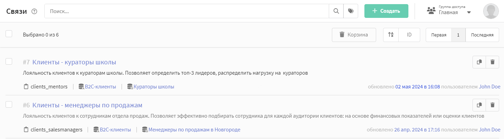Image resolution: width=504 pixels, height=139 pixels.
Task: Click the help question mark next to Связи
Action: (34, 11)
